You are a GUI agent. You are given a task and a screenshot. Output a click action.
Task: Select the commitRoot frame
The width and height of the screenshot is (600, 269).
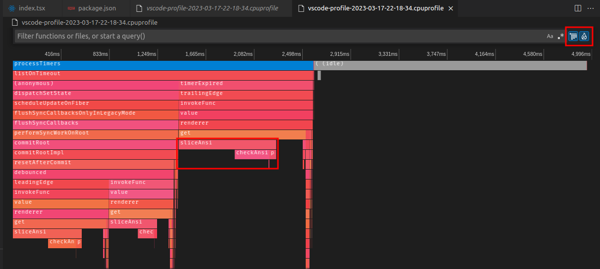tap(96, 144)
